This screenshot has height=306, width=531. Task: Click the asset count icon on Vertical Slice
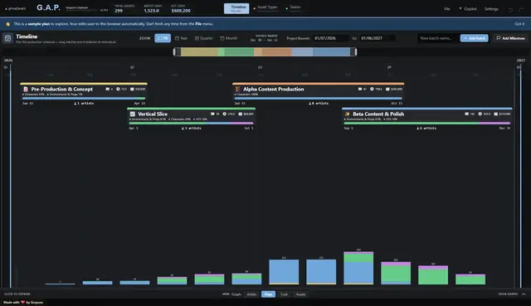(x=212, y=114)
